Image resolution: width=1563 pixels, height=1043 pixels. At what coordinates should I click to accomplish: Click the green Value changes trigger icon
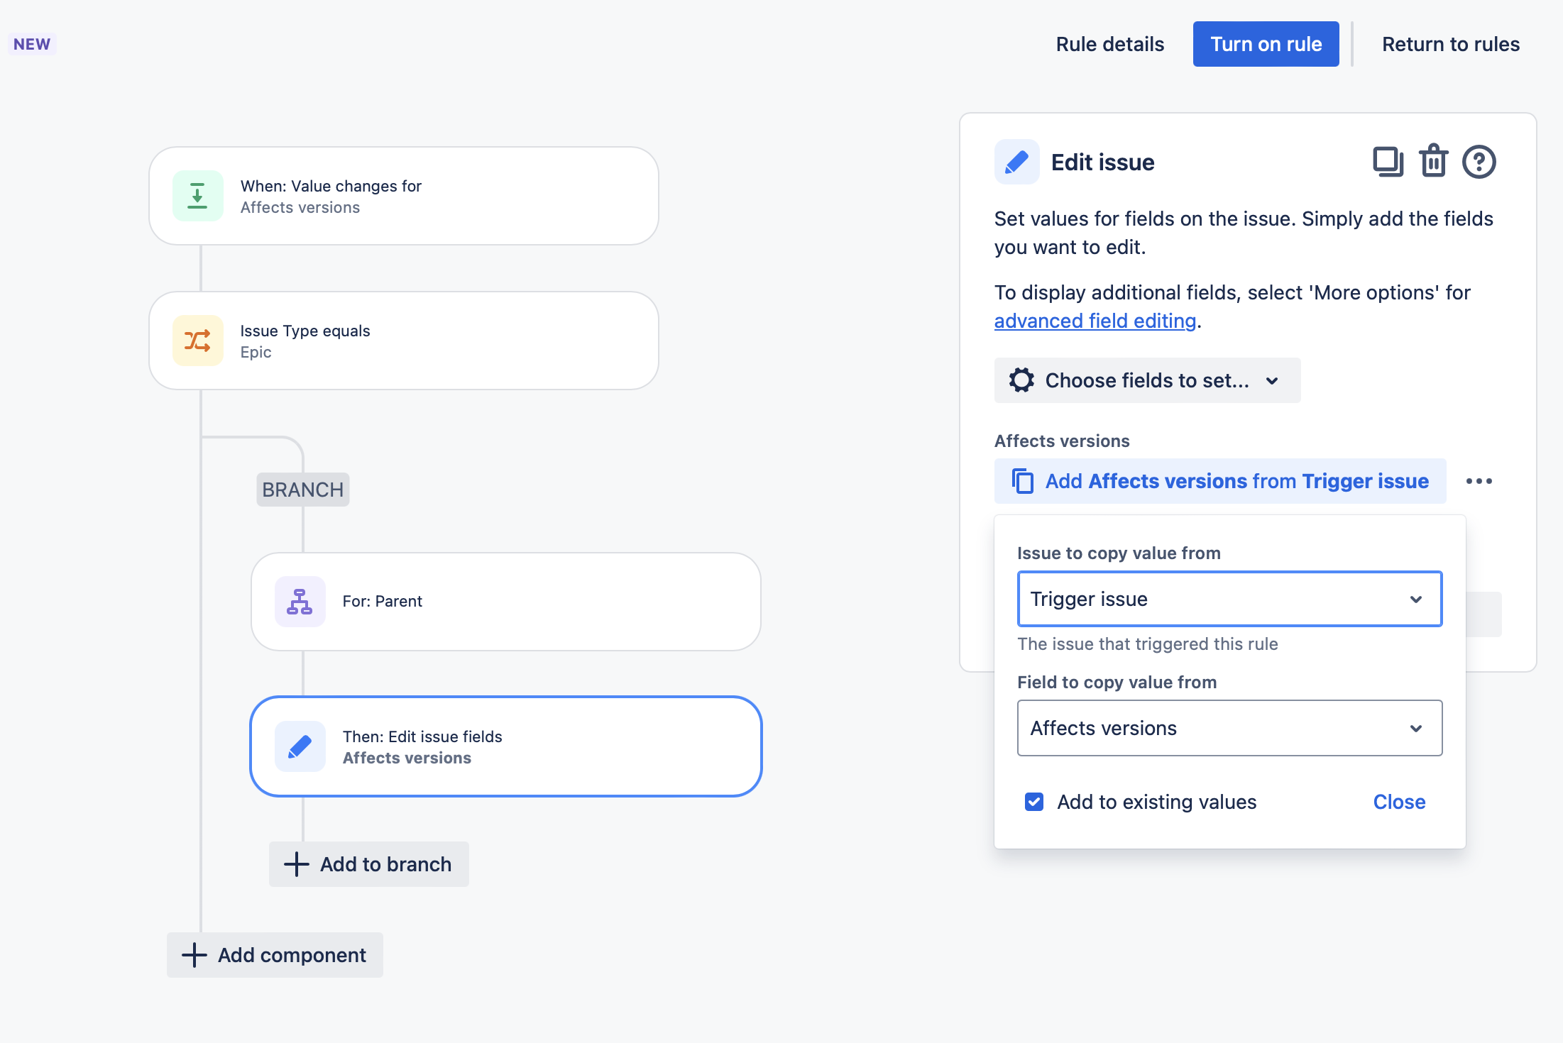coord(197,196)
